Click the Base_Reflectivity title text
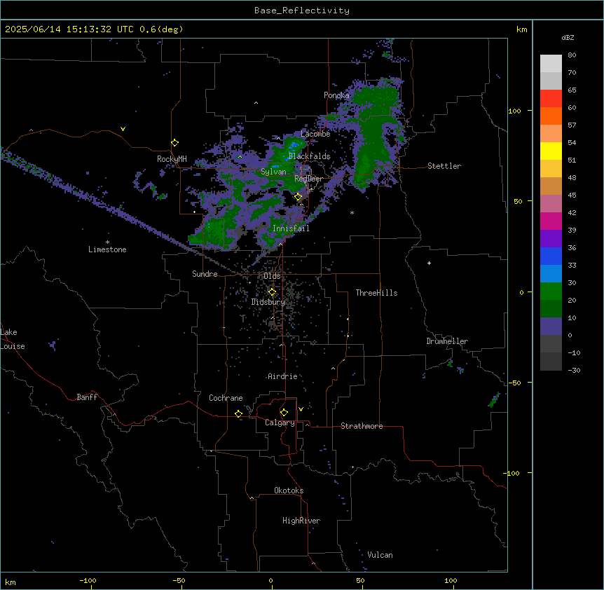 pyautogui.click(x=302, y=11)
